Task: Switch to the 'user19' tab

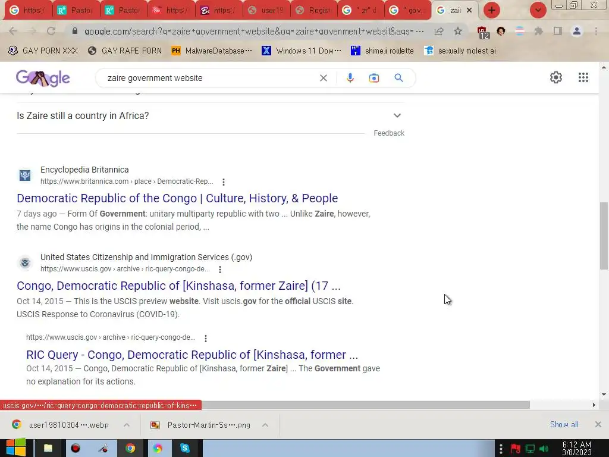Action: pos(266,11)
